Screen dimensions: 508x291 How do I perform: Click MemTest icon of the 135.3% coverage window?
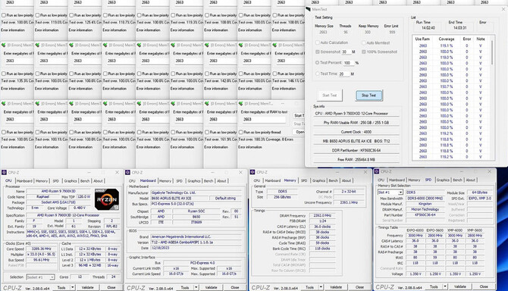click(4, 45)
